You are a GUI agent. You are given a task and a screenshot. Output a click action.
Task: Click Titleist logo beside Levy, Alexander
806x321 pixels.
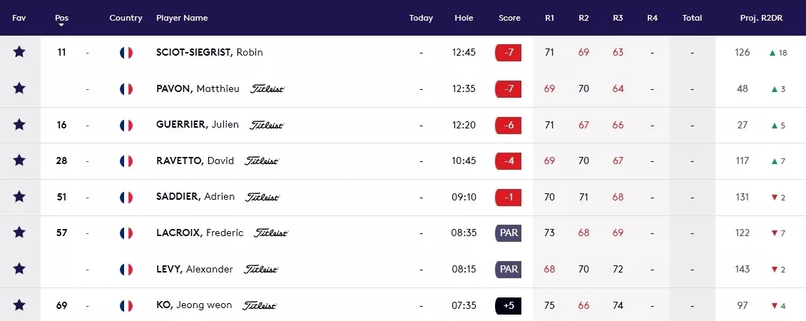click(x=260, y=269)
